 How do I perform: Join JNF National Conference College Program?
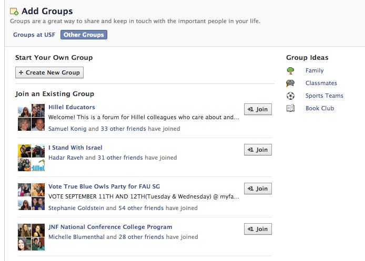[258, 229]
